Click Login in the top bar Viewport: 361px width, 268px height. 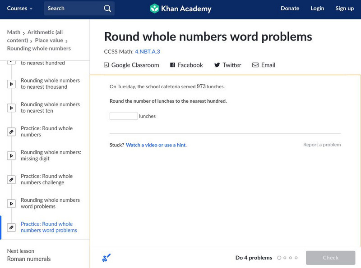[x=317, y=9]
